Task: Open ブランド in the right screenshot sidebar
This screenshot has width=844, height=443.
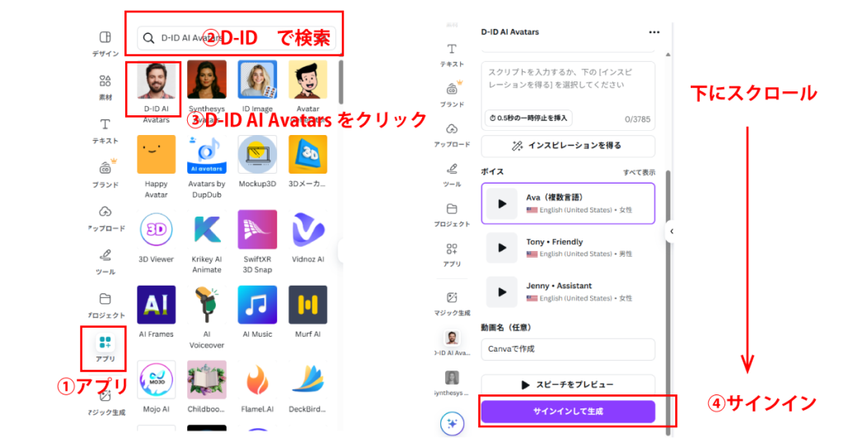Action: pyautogui.click(x=452, y=94)
